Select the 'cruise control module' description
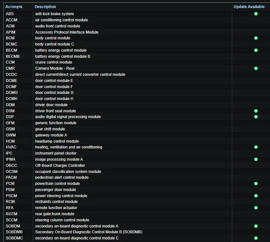 [54, 62]
